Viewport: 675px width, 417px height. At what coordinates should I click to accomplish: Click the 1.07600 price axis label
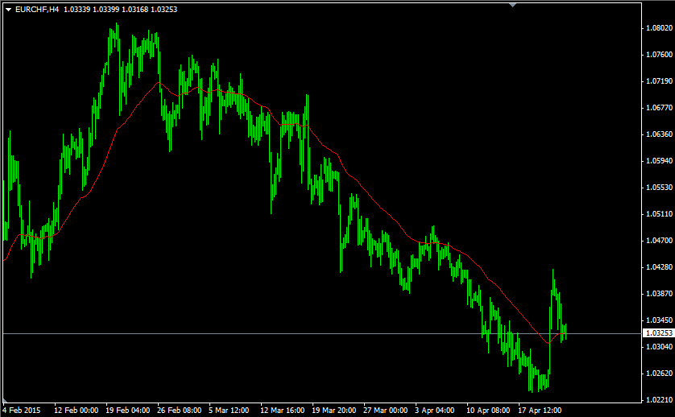pos(659,55)
